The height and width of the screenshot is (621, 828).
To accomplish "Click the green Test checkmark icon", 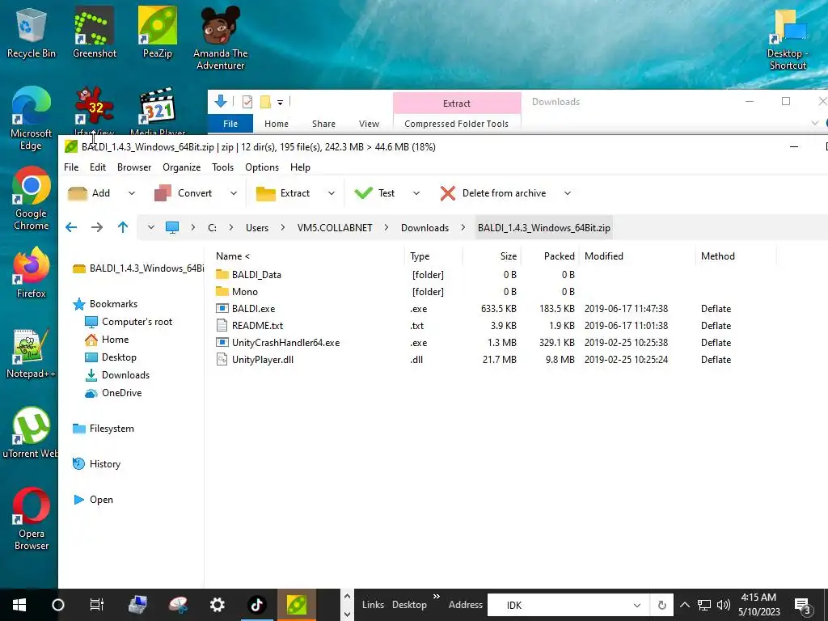I will coord(363,193).
